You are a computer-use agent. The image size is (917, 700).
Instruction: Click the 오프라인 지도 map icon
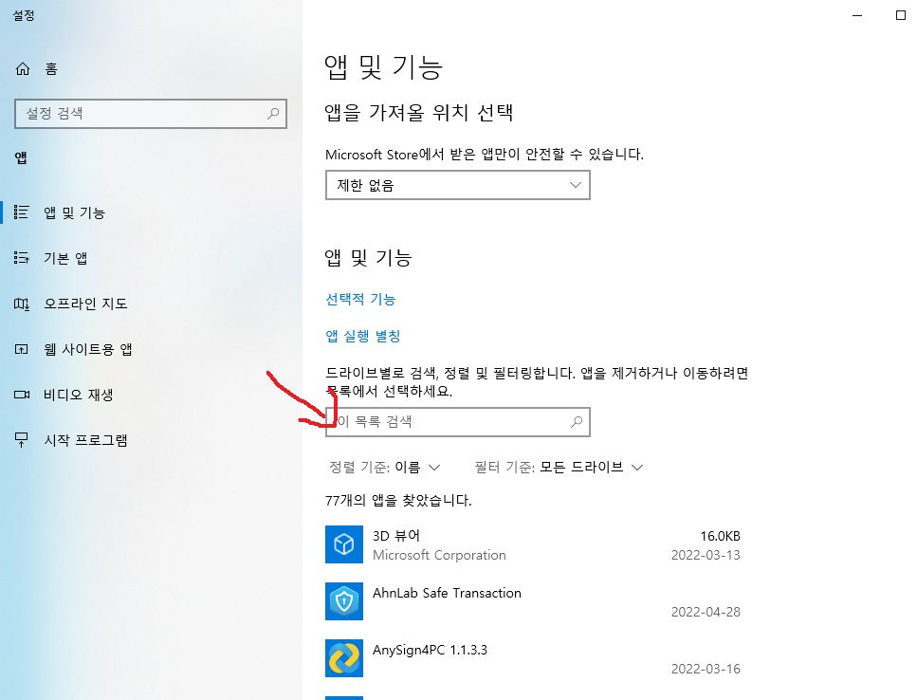(x=23, y=304)
